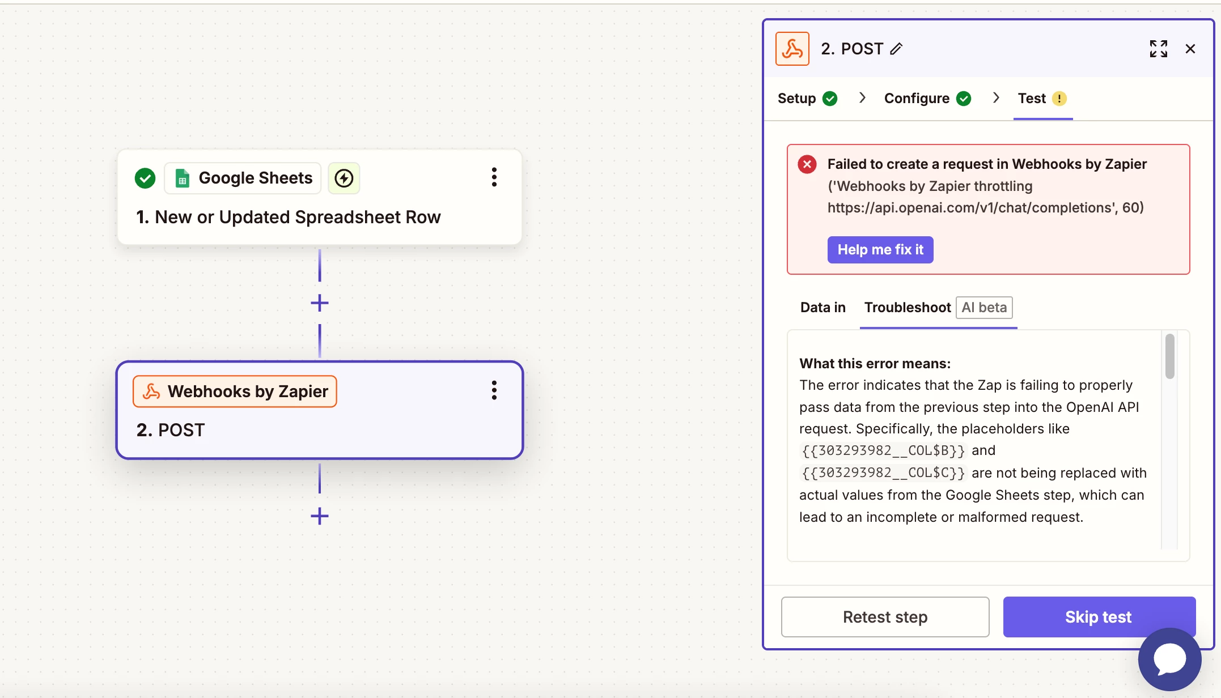Viewport: 1221px width, 698px height.
Task: Click the {{303293982__COL$C}} placeholder code
Action: pos(883,473)
